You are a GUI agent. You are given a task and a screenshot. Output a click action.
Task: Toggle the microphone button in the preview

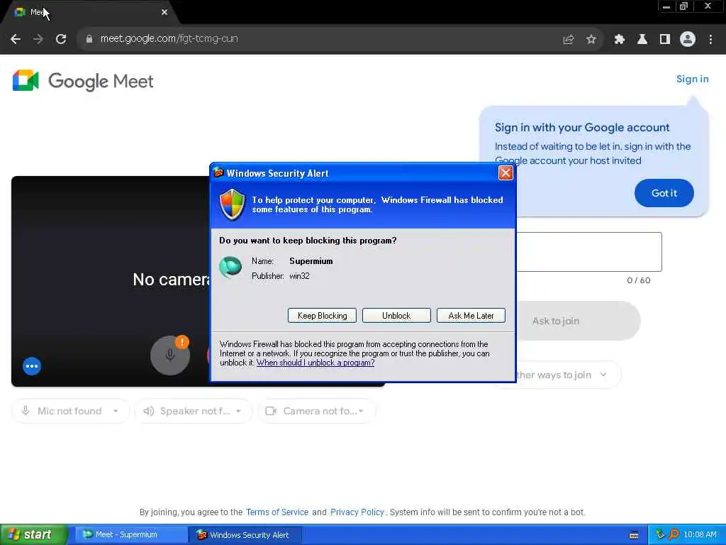(x=170, y=356)
